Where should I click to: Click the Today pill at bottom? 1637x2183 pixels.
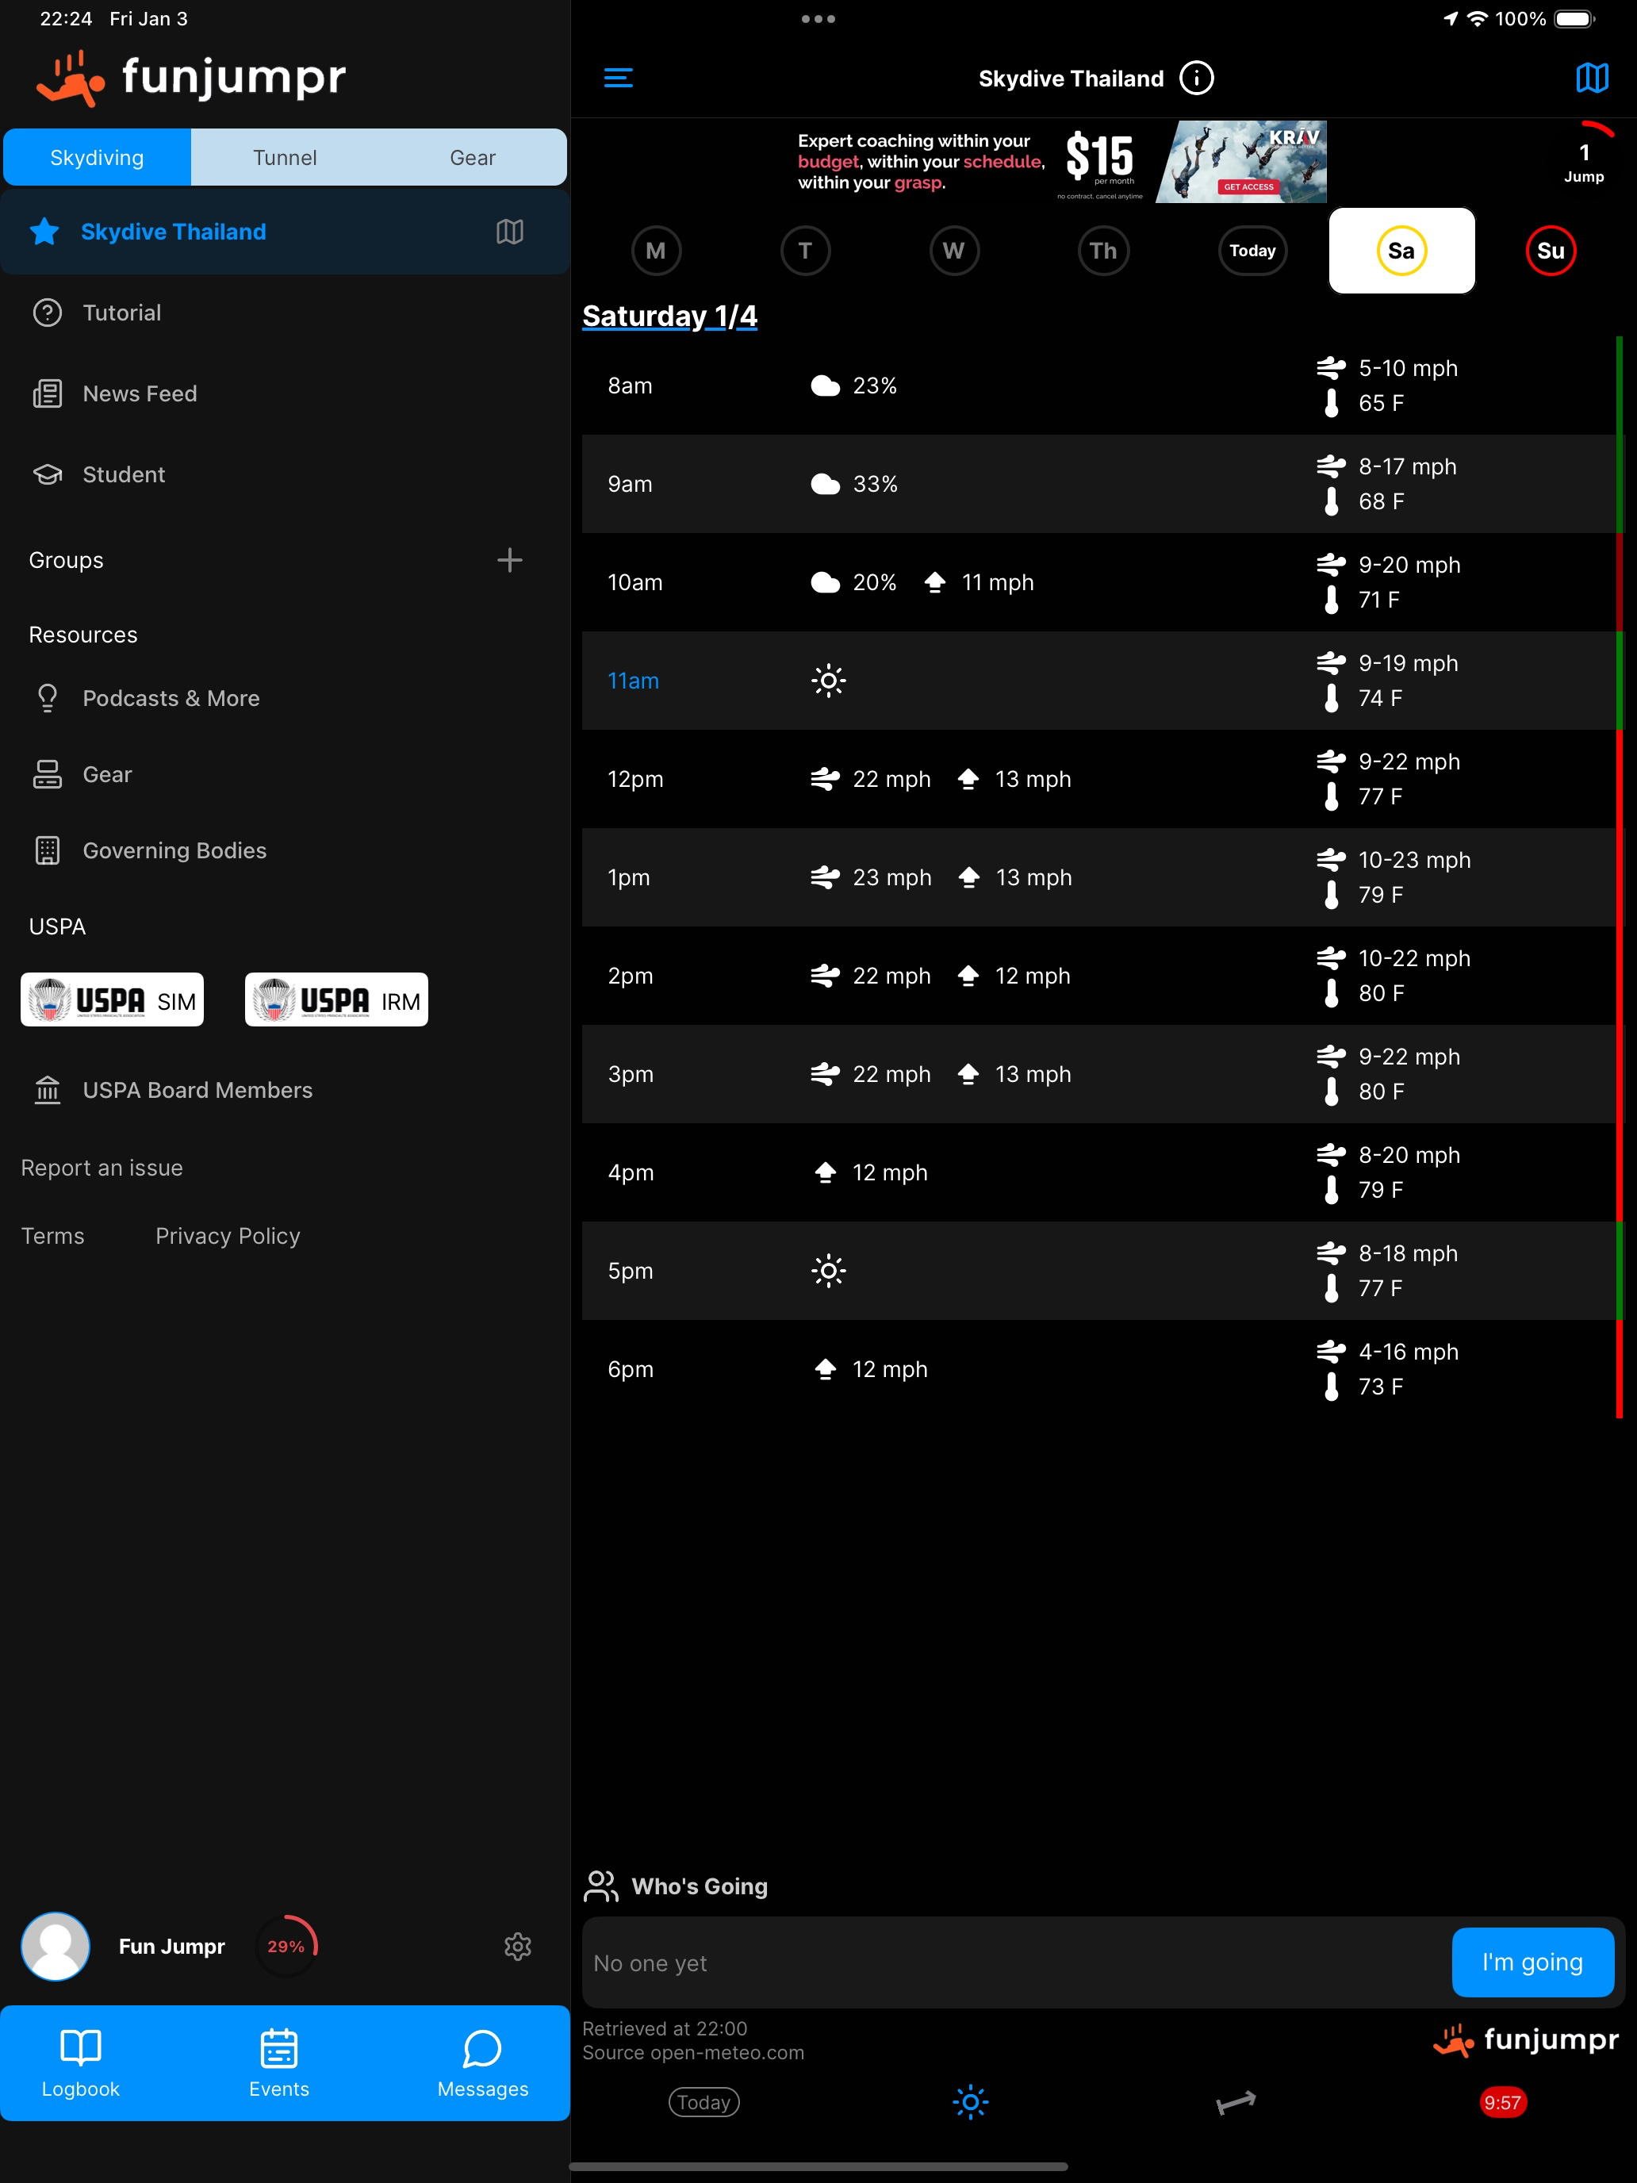click(x=703, y=2102)
